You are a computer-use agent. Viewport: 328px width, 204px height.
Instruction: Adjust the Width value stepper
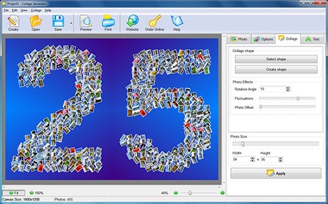click(x=253, y=159)
